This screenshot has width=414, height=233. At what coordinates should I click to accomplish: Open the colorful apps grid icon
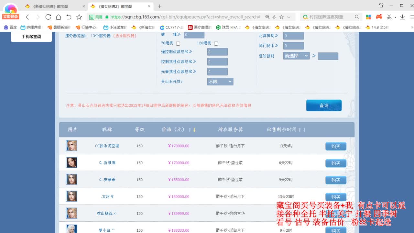[368, 17]
